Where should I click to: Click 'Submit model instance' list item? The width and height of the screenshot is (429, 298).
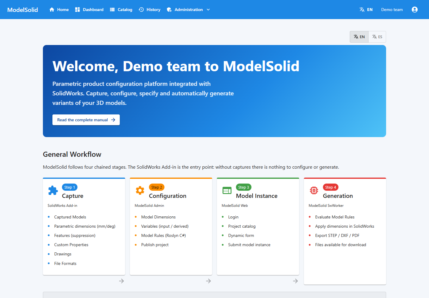(249, 245)
